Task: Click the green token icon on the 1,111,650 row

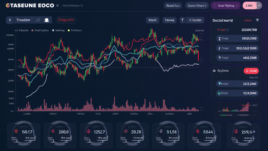Action: [x=219, y=92]
